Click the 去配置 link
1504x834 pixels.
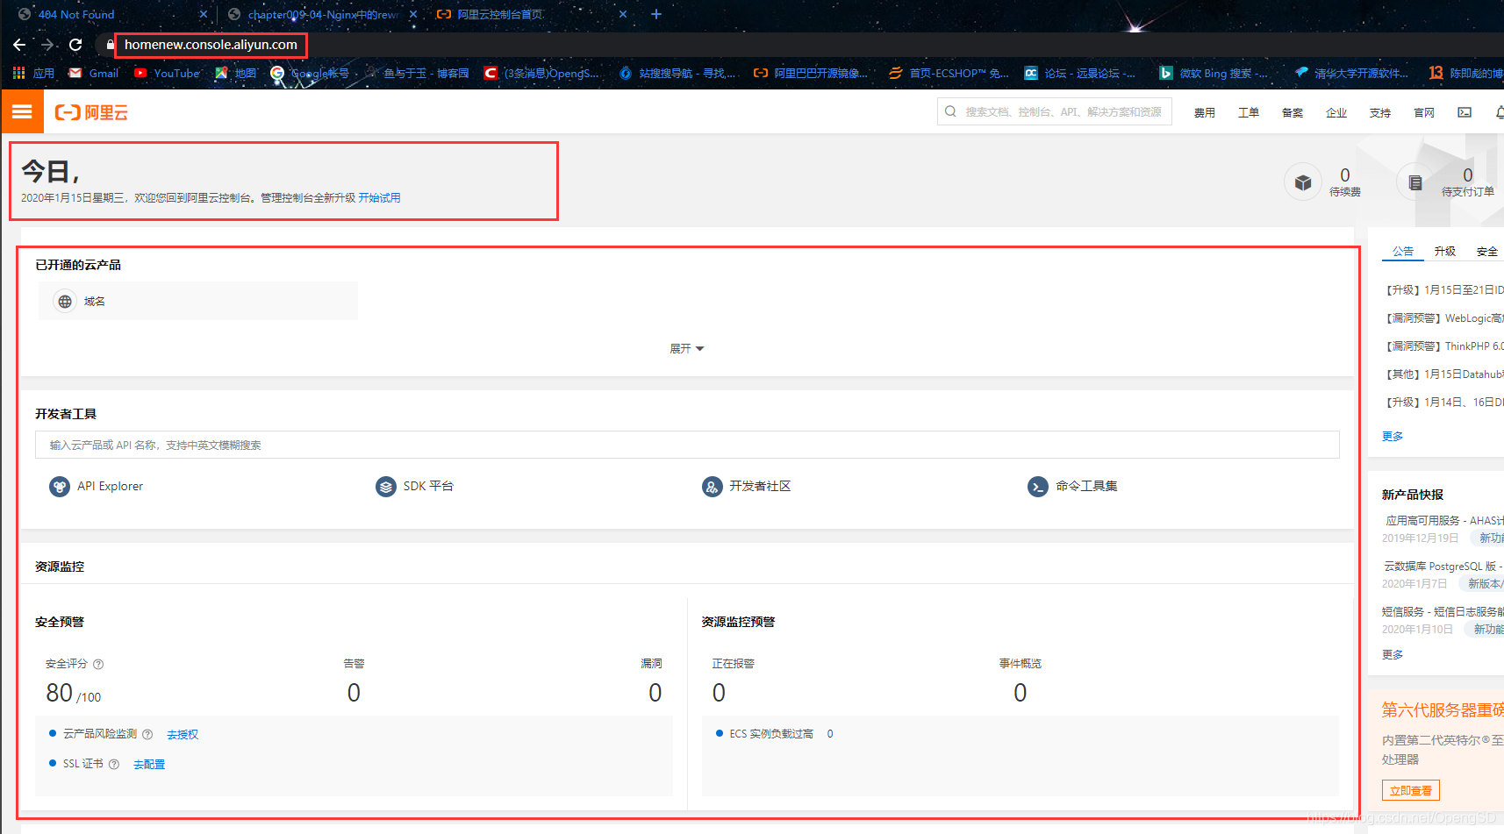click(149, 765)
